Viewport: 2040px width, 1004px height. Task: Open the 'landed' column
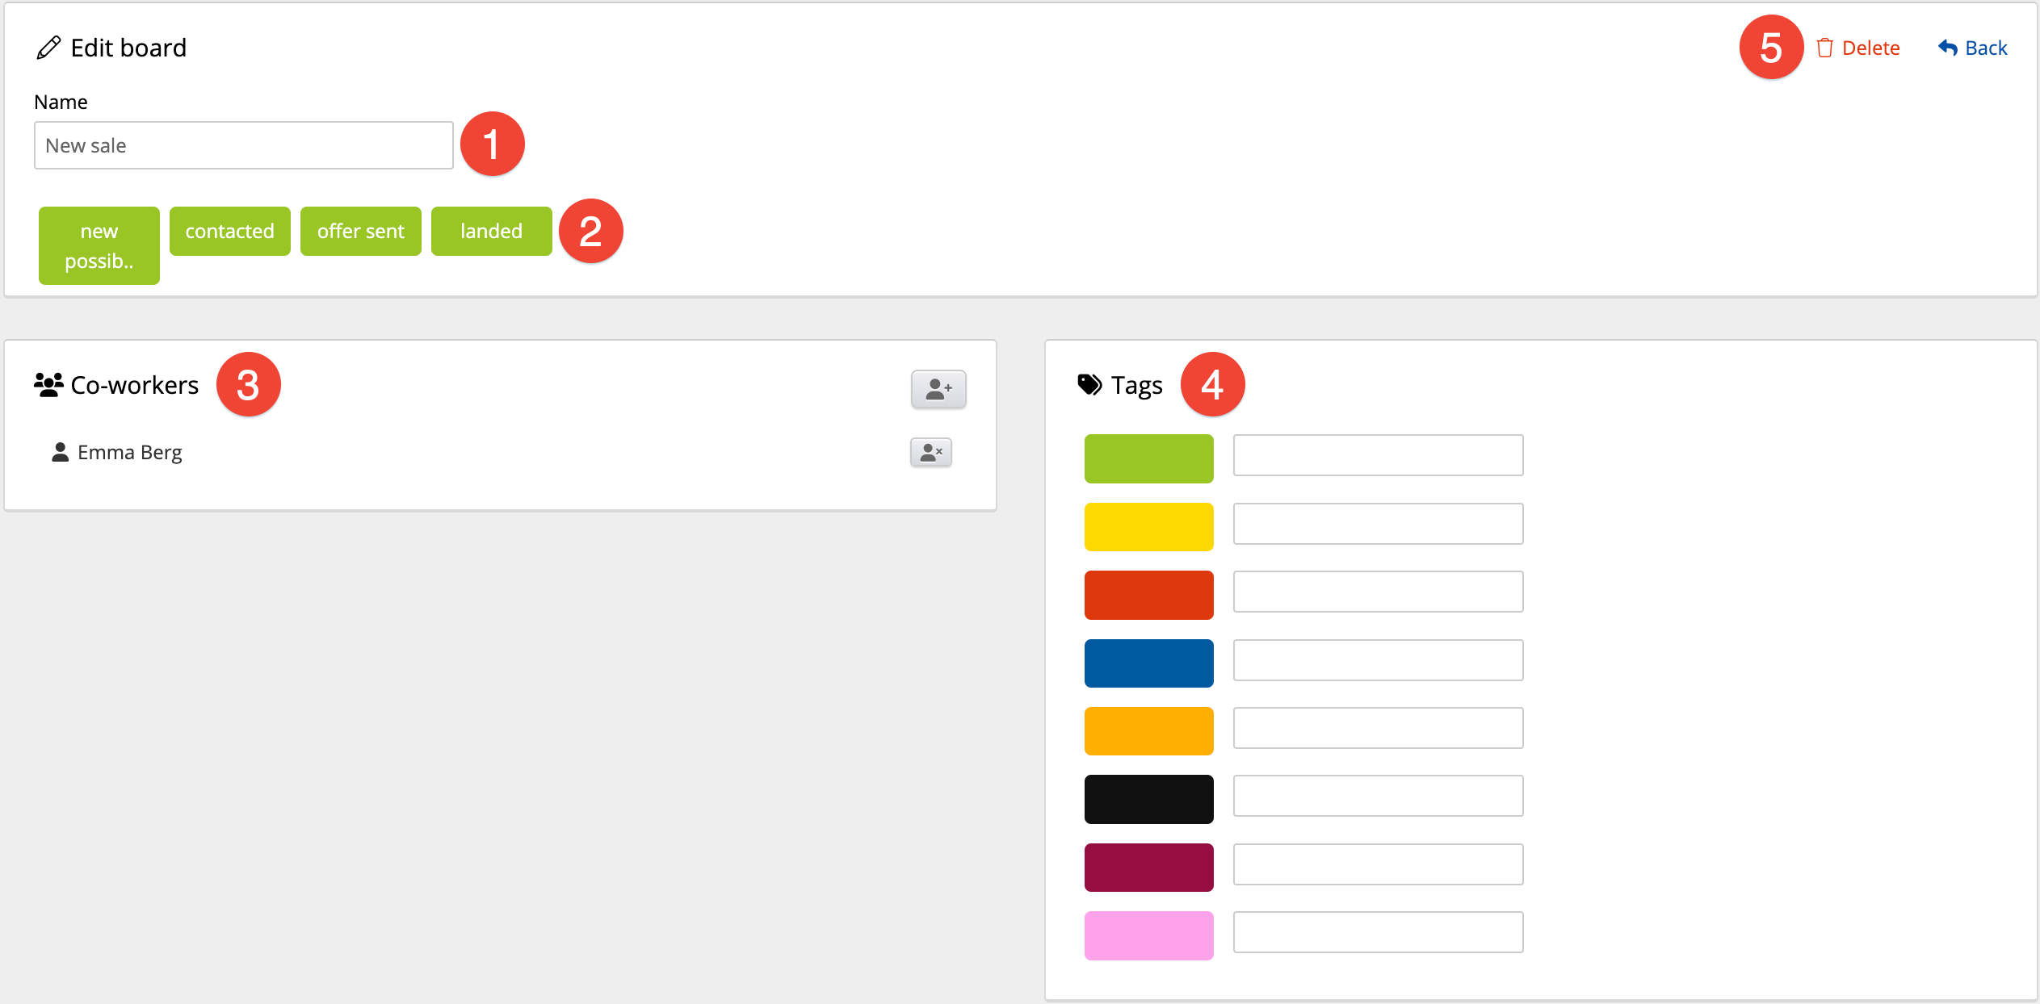pos(492,232)
